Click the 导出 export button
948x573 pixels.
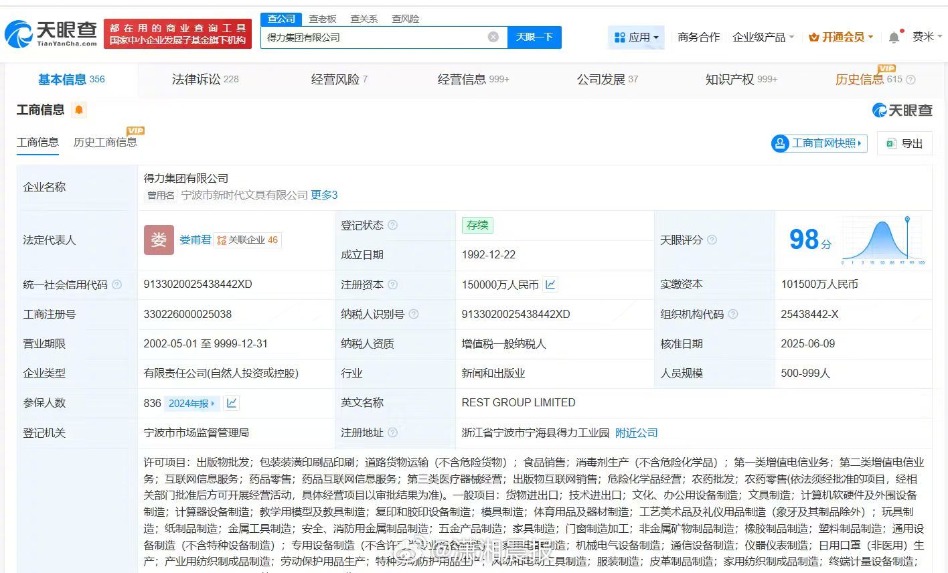point(904,143)
